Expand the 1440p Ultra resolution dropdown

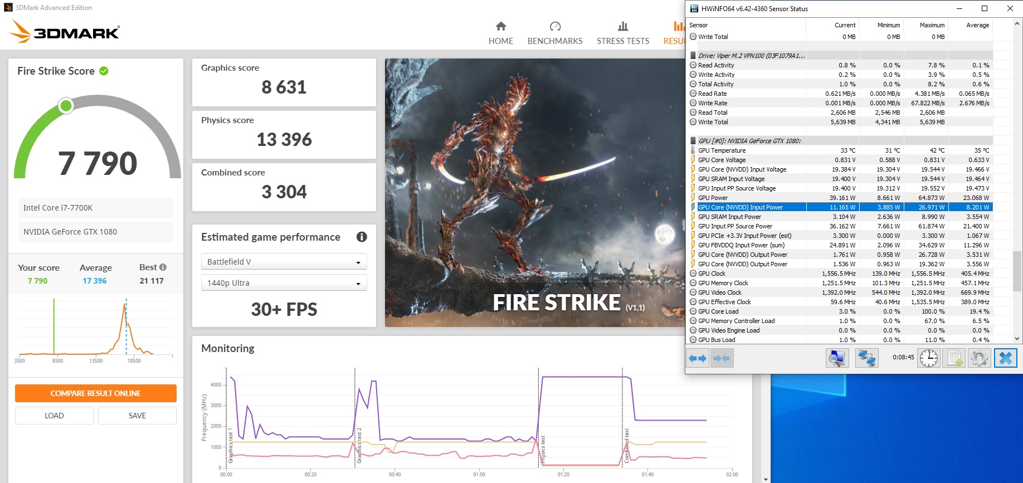(284, 283)
